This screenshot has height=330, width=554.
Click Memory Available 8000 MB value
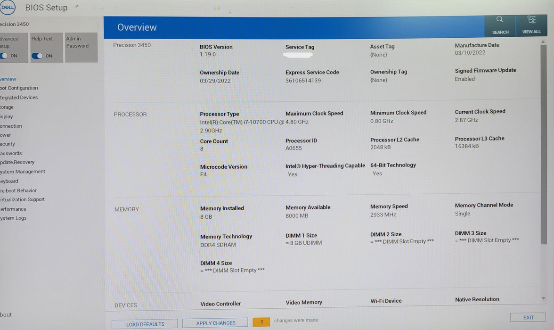(x=297, y=216)
